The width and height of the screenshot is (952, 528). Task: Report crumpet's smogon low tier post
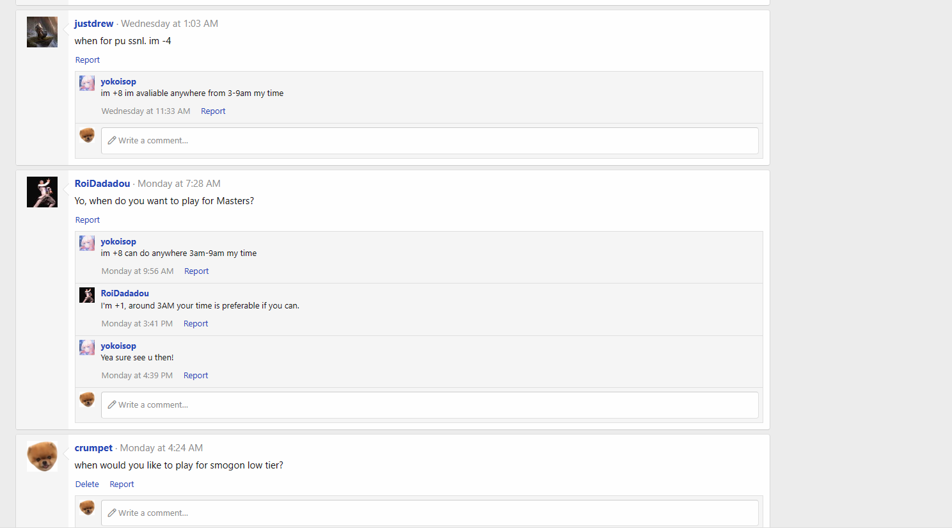coord(122,484)
